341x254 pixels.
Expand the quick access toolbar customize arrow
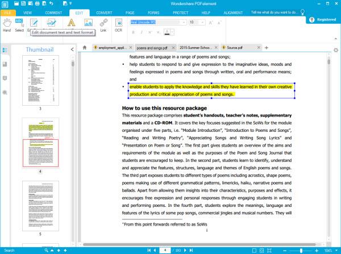[70, 3]
